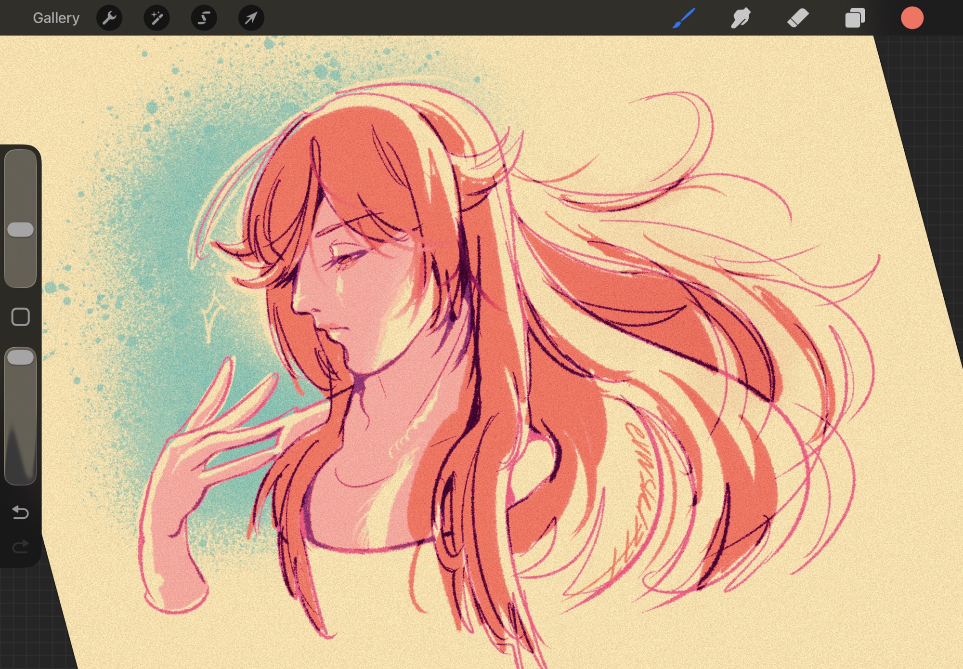The height and width of the screenshot is (669, 963).
Task: Tap the square Modify eyedropper button
Action: [20, 317]
